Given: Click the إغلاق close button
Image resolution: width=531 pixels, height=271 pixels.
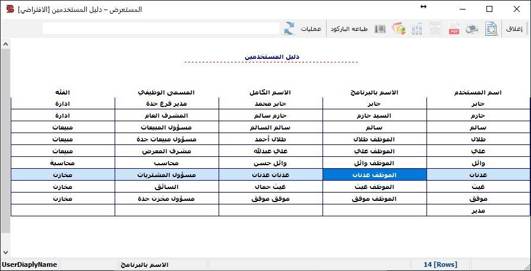Looking at the screenshot, I should tap(514, 29).
